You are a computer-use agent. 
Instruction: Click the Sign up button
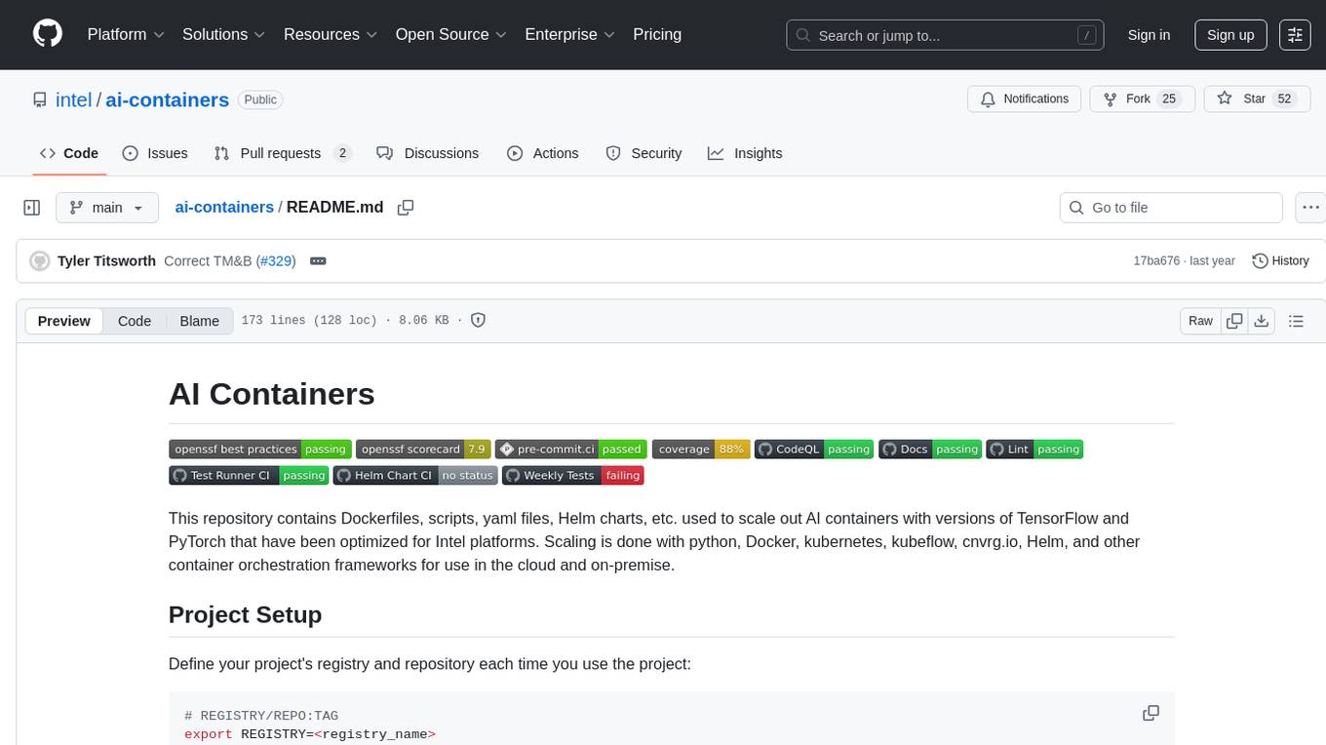[x=1230, y=35]
